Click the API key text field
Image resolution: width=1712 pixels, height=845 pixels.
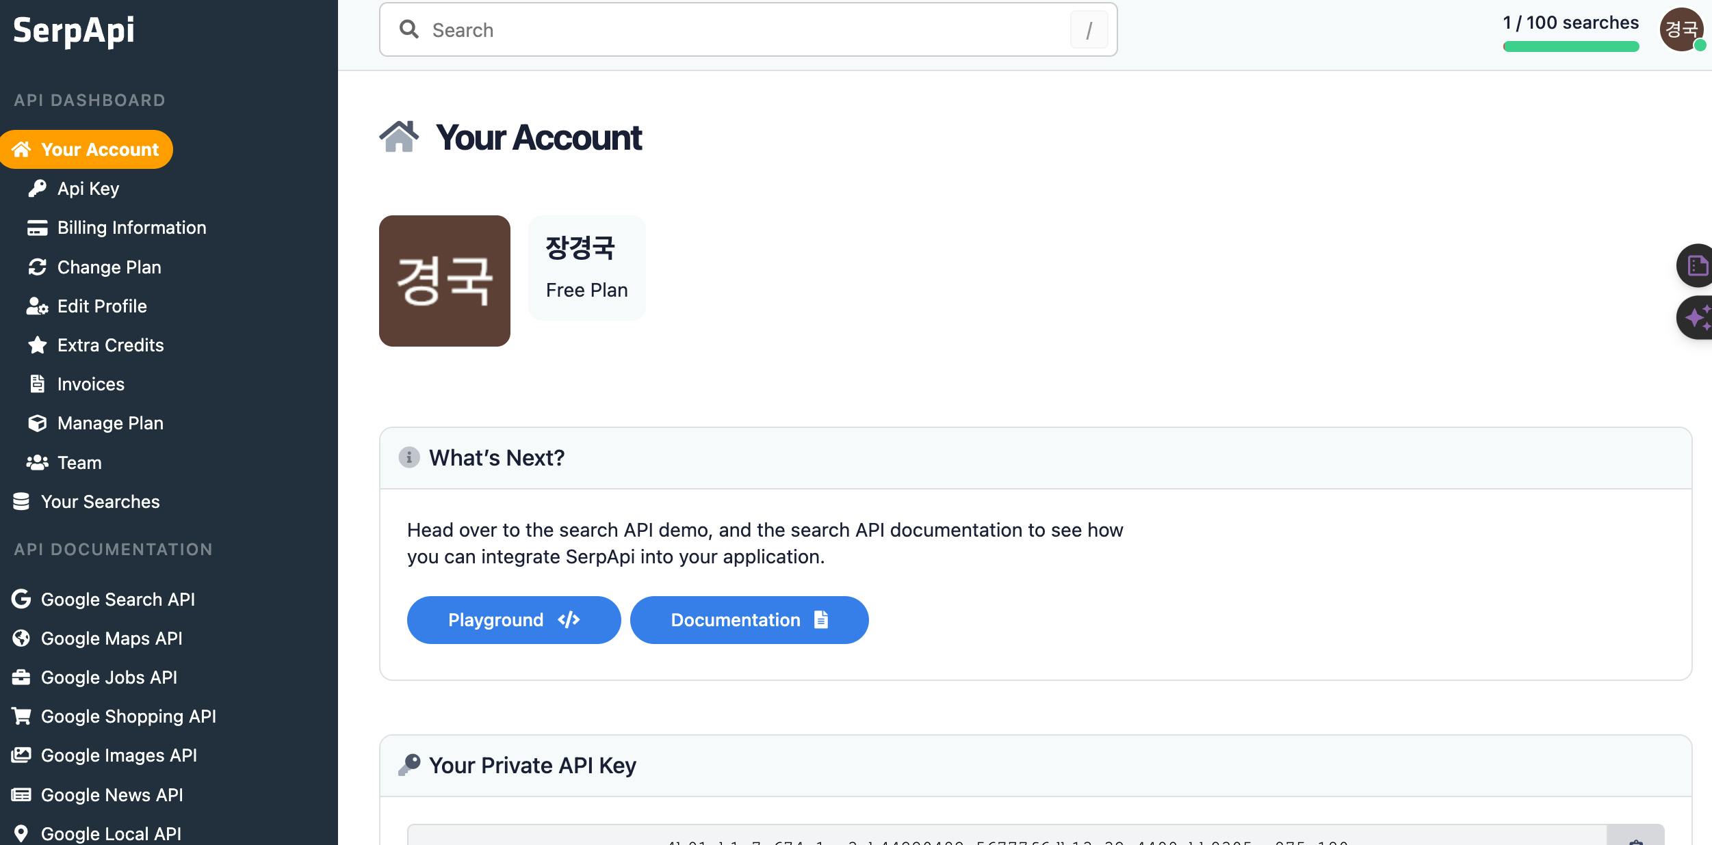[1007, 835]
